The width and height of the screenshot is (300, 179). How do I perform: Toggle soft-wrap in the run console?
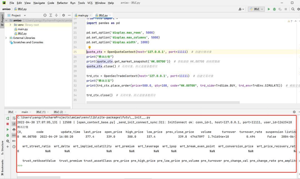click(14, 118)
